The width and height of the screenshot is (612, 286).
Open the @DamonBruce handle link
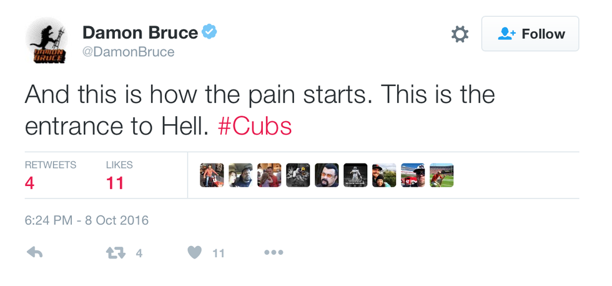coord(128,52)
